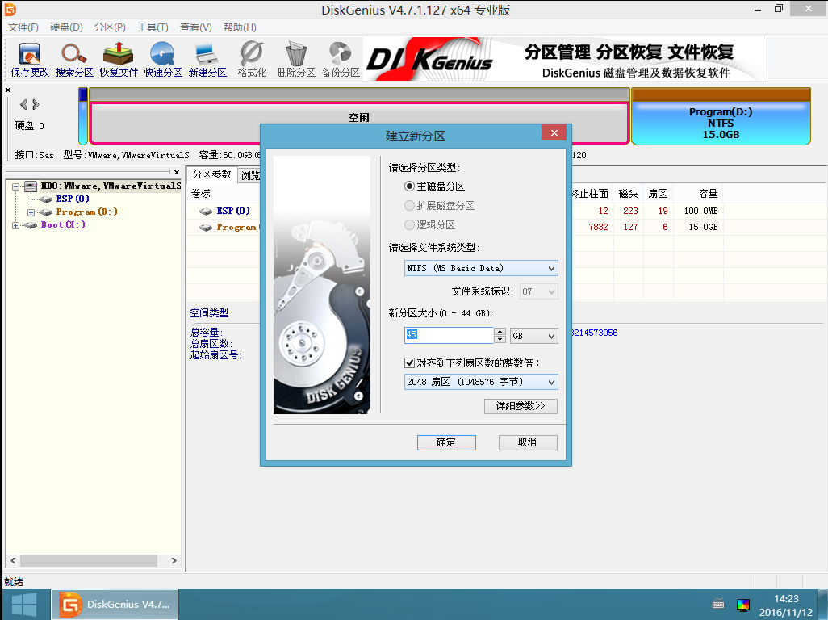Image resolution: width=828 pixels, height=620 pixels.
Task: Open the 搜索分区 (Search partition) tool
Action: tap(74, 60)
